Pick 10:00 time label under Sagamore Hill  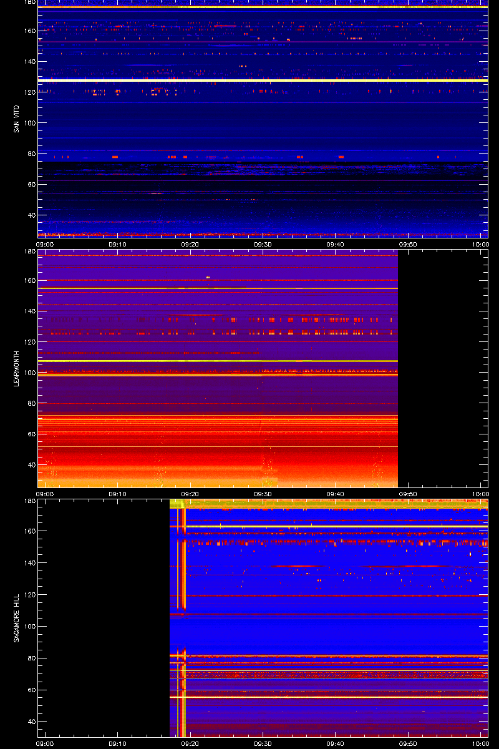coord(480,743)
